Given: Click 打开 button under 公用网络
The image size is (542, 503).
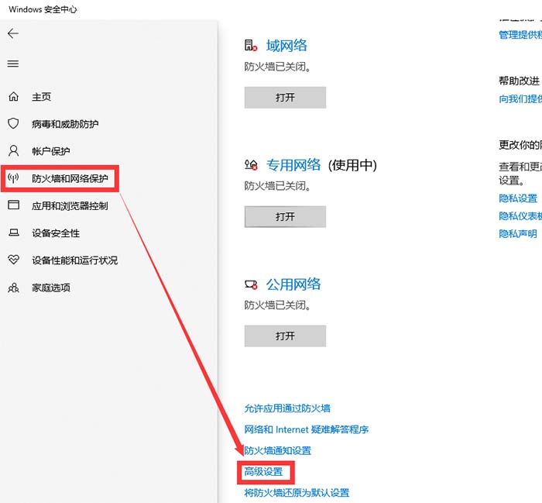Looking at the screenshot, I should (x=285, y=336).
